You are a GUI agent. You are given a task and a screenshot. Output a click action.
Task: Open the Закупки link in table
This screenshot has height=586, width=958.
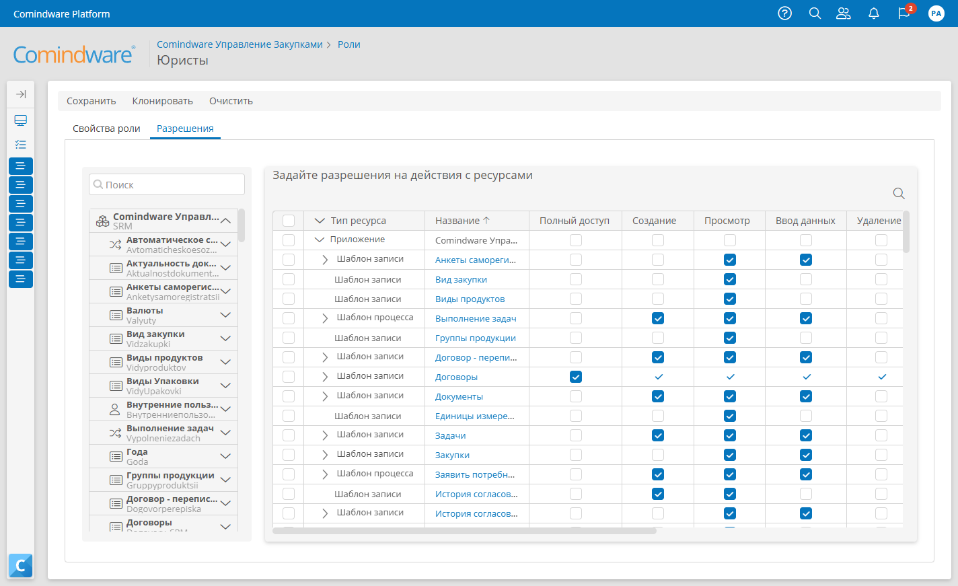click(x=452, y=455)
